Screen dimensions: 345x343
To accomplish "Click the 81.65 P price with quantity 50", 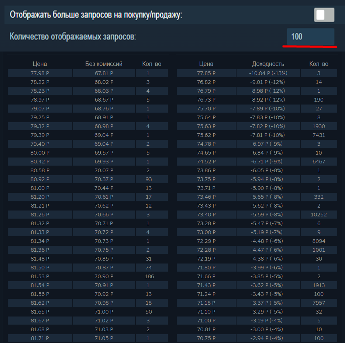I will tap(40, 312).
